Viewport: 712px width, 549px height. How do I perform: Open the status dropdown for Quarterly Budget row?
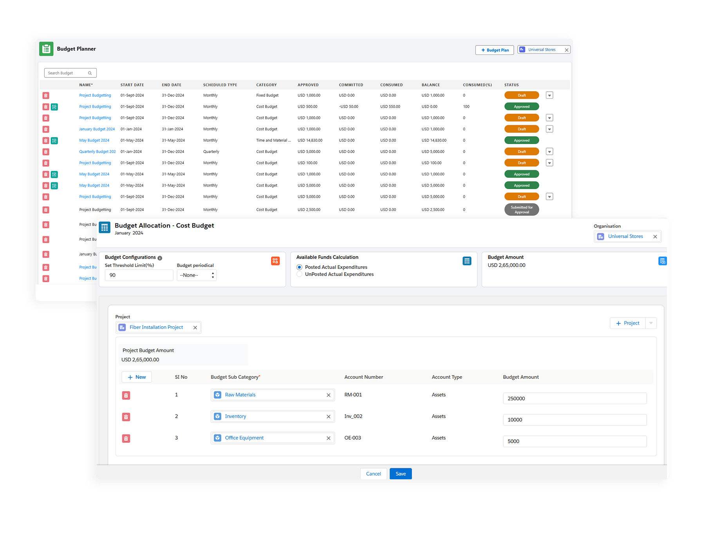549,152
